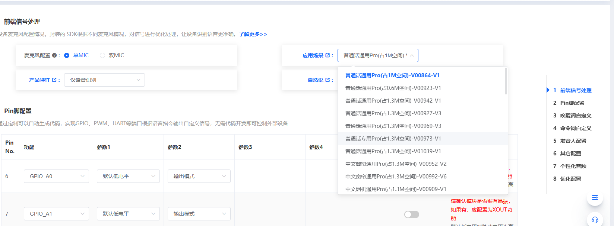
Task: Select the 单MIC radio option
Action: point(76,55)
